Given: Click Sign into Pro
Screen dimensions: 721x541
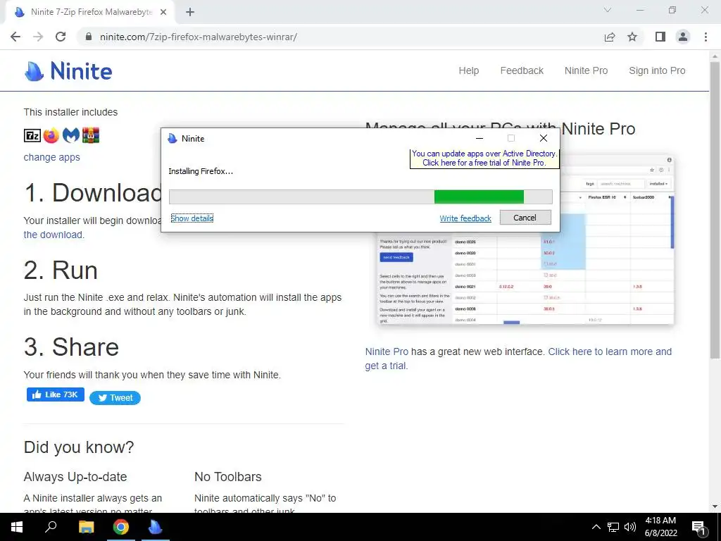Looking at the screenshot, I should (657, 71).
